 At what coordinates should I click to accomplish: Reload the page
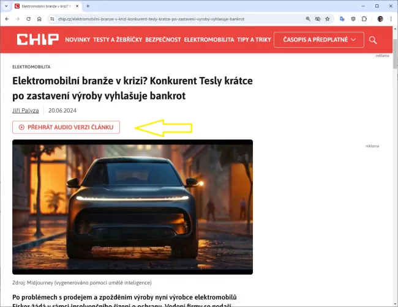point(28,19)
